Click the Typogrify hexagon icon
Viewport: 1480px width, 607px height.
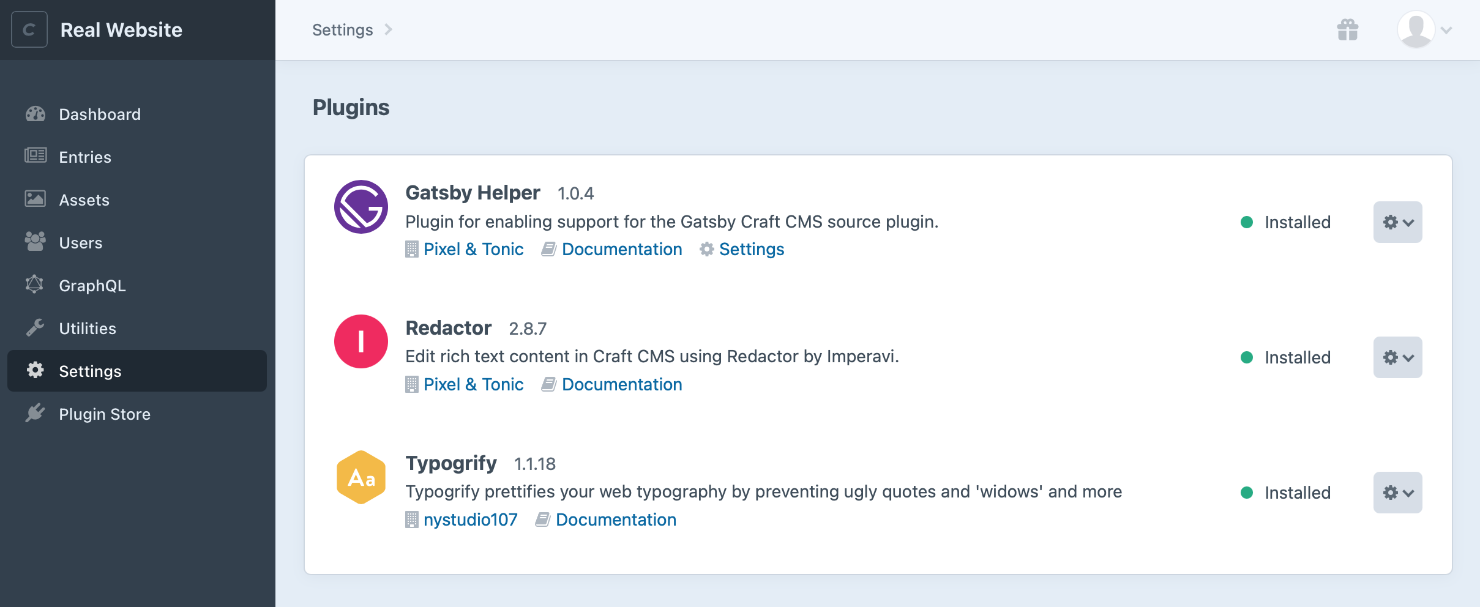coord(361,477)
